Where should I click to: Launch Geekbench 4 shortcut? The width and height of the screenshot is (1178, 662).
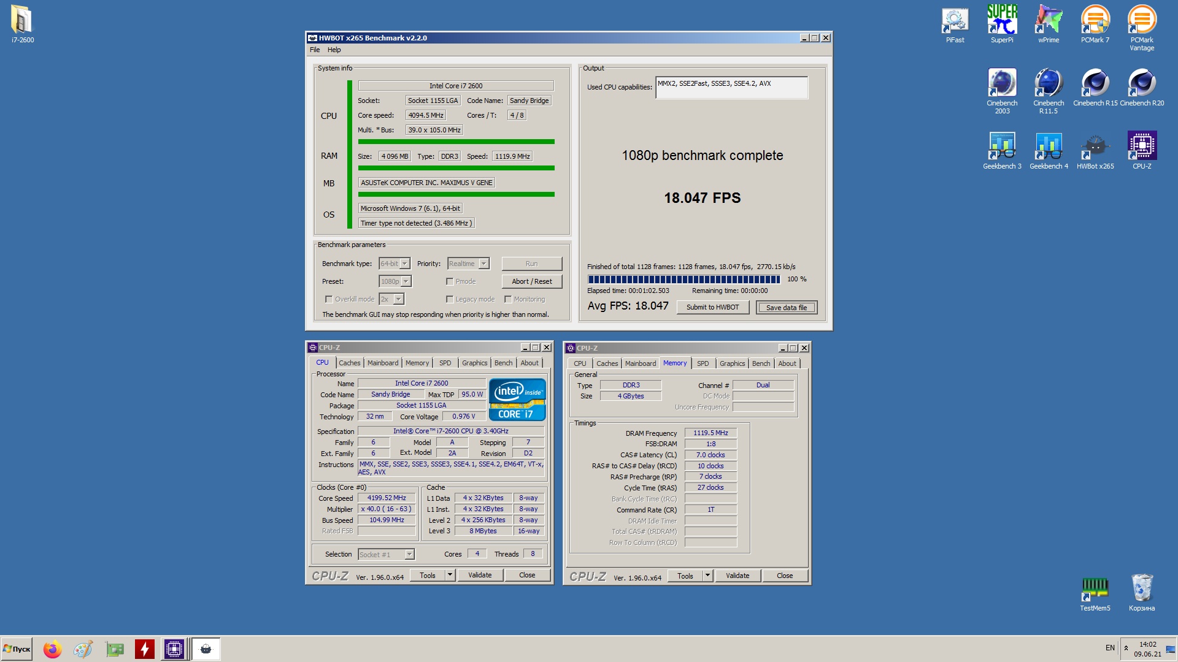coord(1049,150)
